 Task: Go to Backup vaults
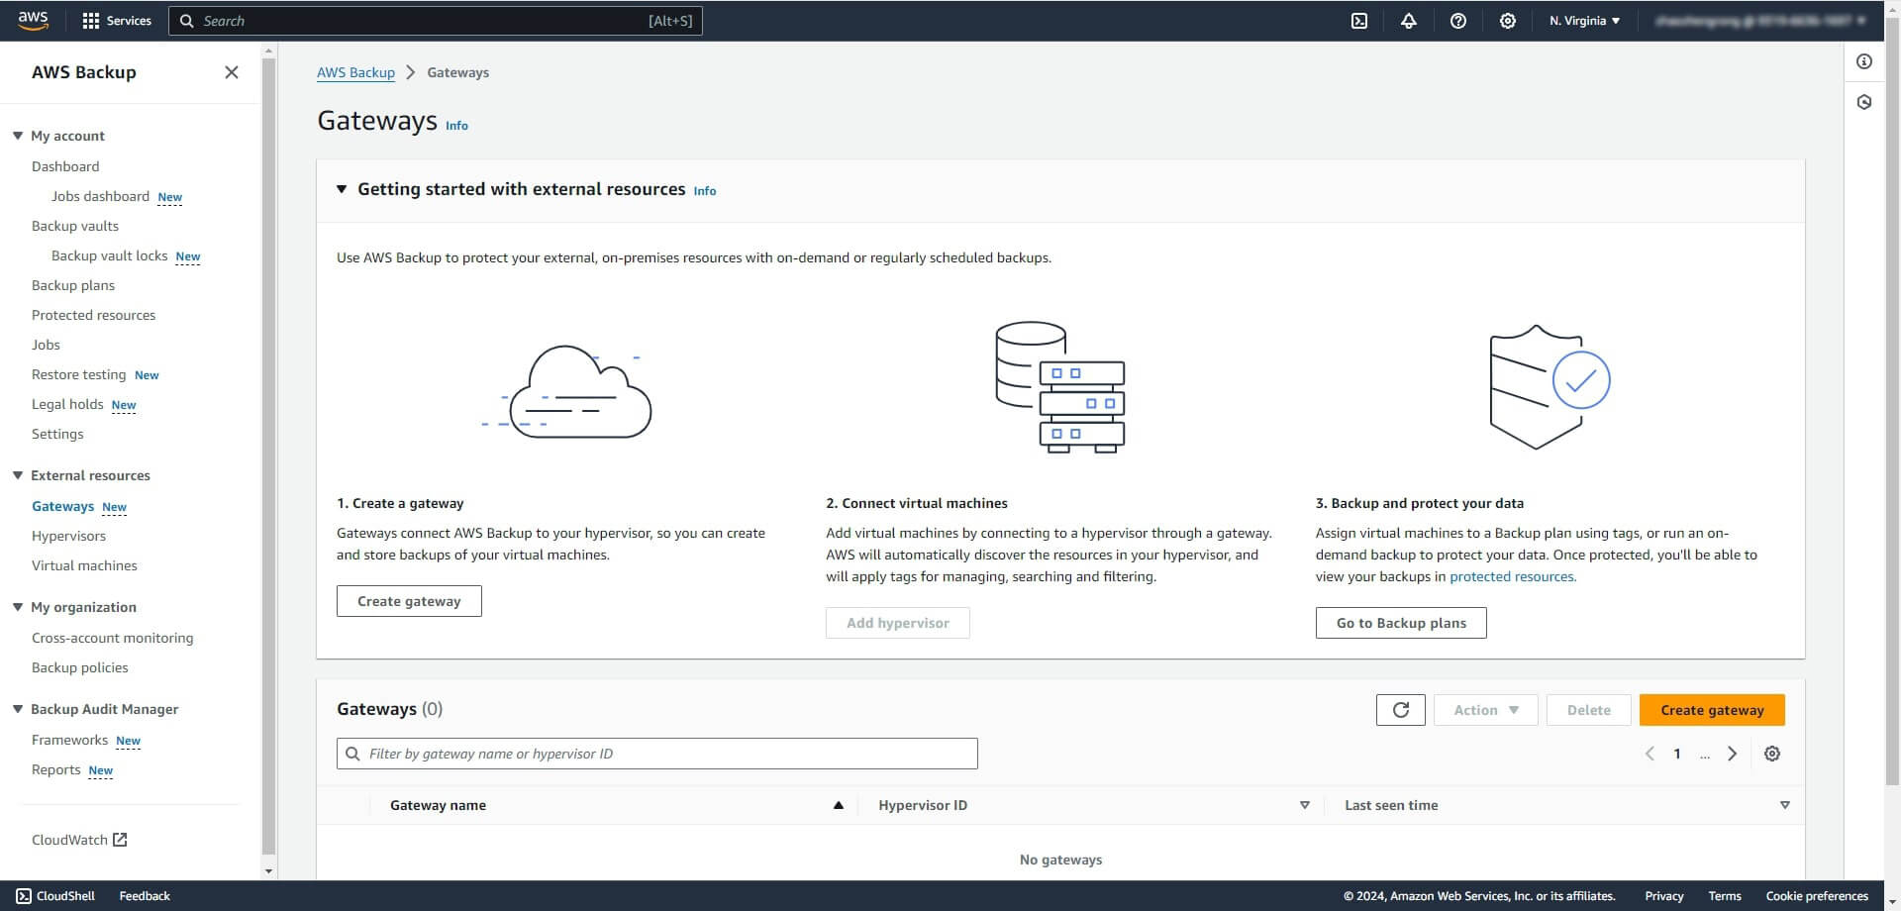[x=75, y=226]
